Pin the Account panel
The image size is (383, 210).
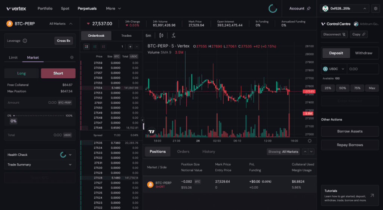[309, 9]
